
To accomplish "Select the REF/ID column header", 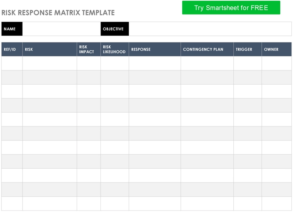I will pyautogui.click(x=12, y=49).
